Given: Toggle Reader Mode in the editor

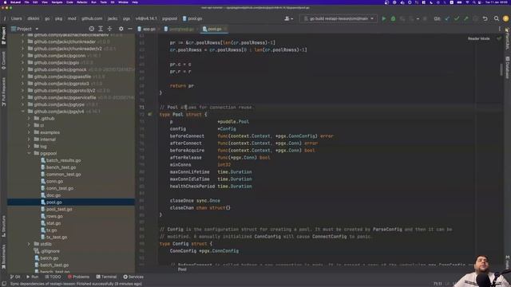Looking at the screenshot, I should [x=479, y=38].
